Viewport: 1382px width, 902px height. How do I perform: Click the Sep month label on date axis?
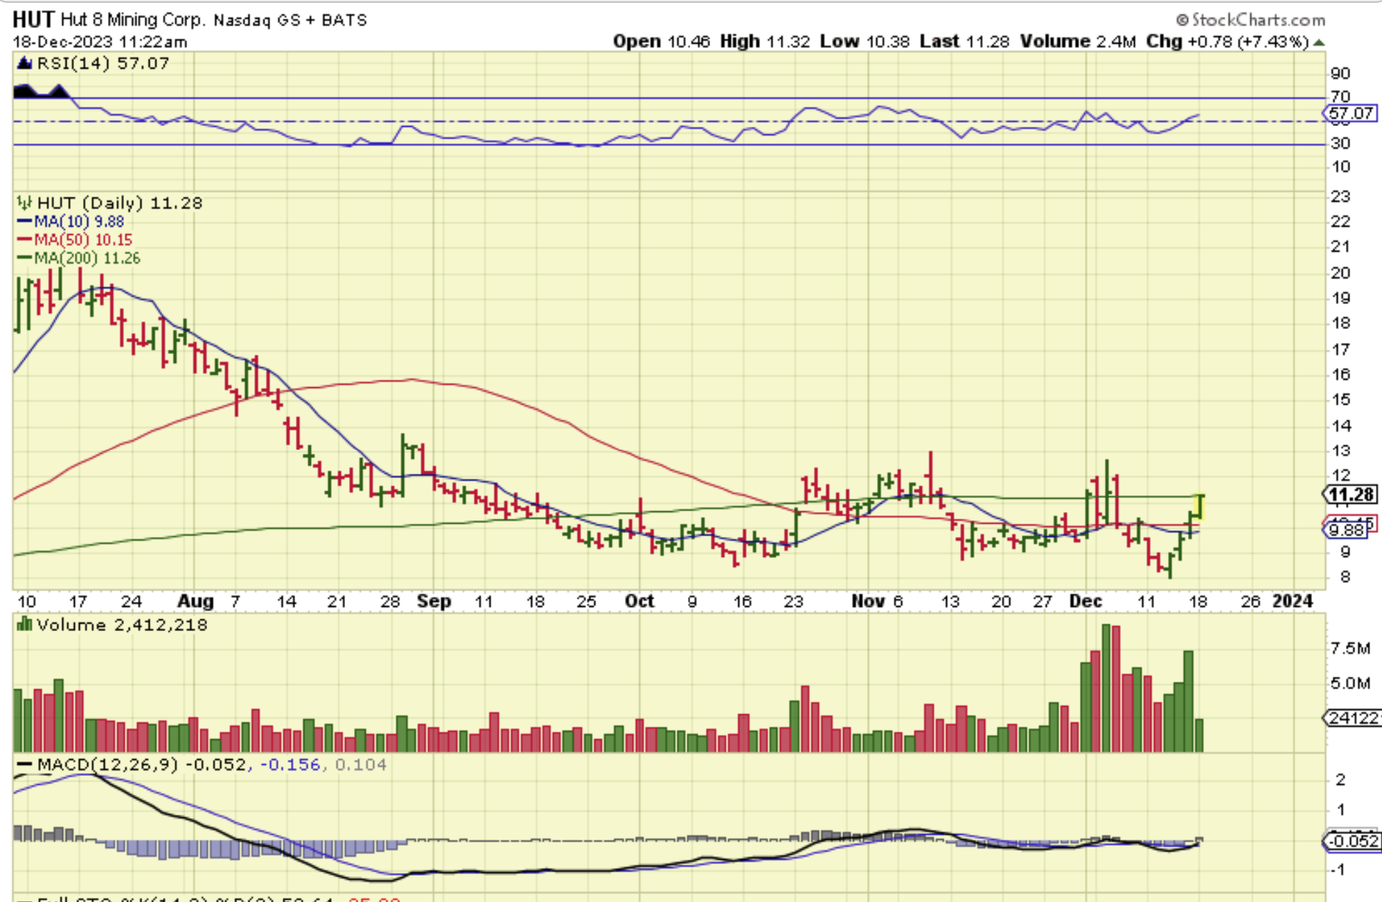click(x=434, y=601)
